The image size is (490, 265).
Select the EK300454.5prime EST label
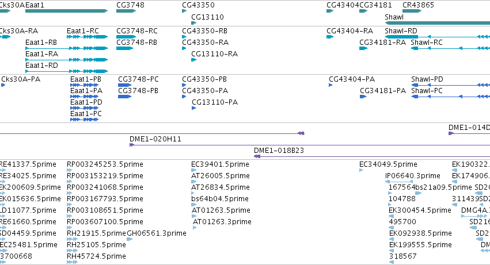(420, 210)
